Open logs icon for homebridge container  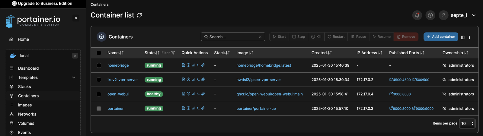(184, 65)
